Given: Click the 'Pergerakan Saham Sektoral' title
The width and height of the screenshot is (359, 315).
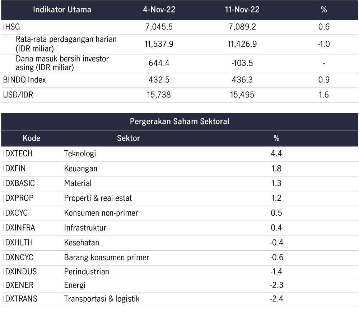Looking at the screenshot, I should pyautogui.click(x=180, y=121).
